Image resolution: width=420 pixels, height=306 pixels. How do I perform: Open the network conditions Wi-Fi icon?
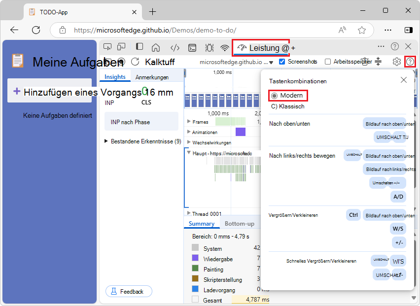pos(225,47)
